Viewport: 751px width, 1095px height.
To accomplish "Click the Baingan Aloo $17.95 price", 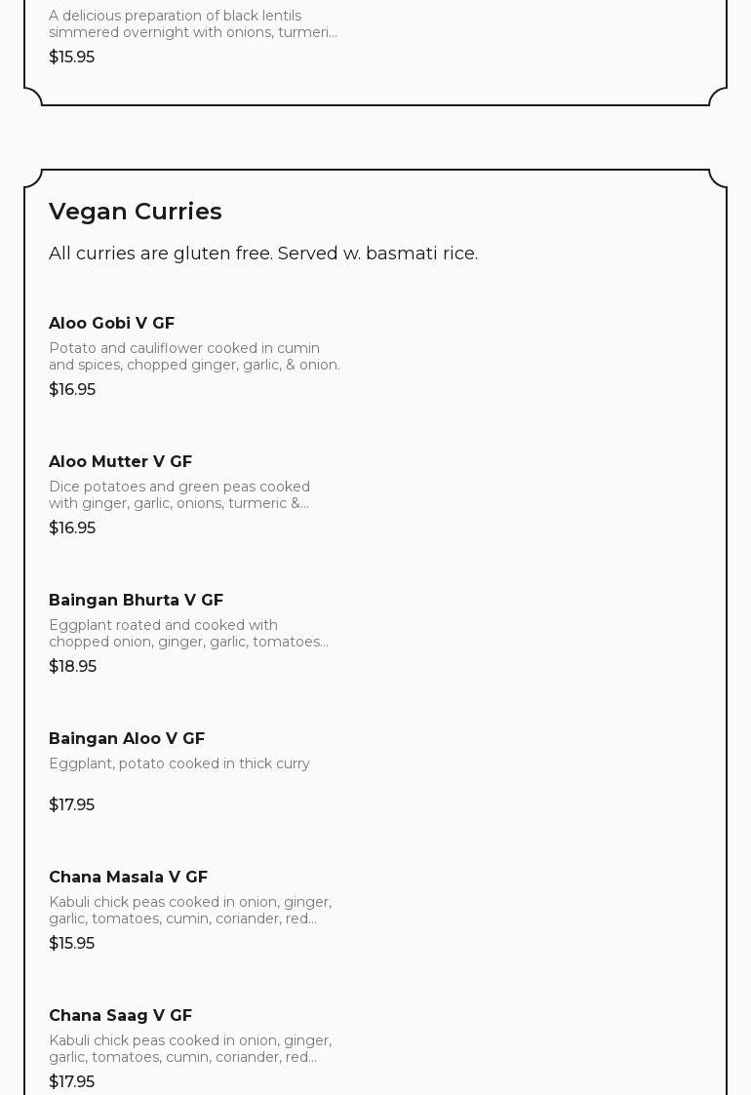I will click(x=71, y=804).
